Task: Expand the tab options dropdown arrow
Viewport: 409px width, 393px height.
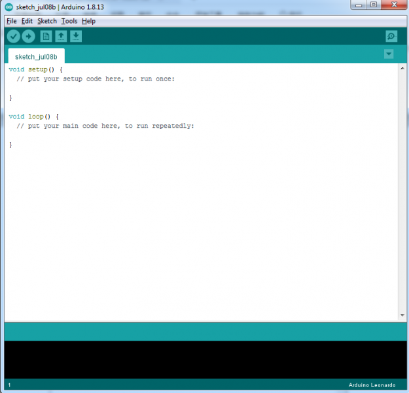Action: [389, 54]
